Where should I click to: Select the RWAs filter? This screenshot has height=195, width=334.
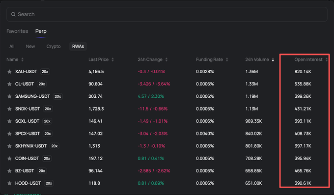78,46
